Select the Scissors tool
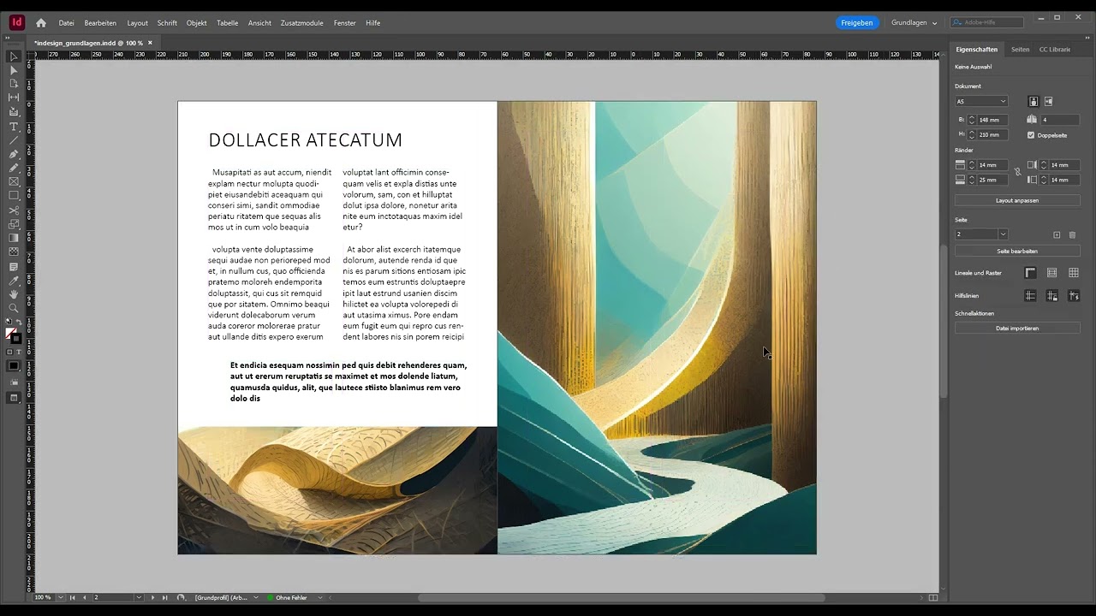 (14, 210)
